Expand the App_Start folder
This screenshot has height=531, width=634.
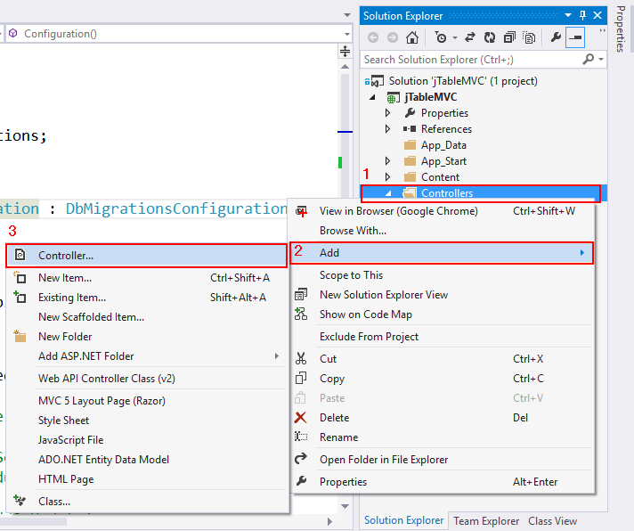pyautogui.click(x=387, y=161)
